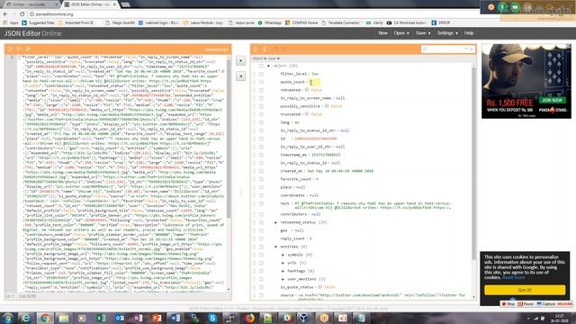Open Word from the taskbar
The height and width of the screenshot is (324, 576).
pyautogui.click(x=175, y=318)
